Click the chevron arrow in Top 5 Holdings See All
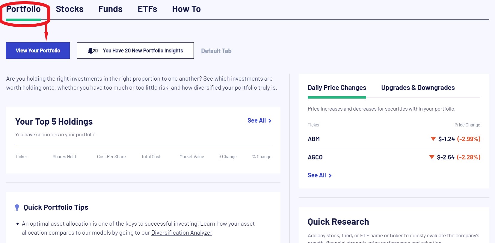495x243 pixels. click(x=270, y=121)
